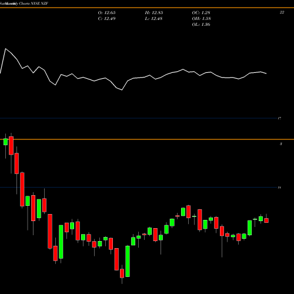
Task: Click the chart title mentioning NYSE NZF
Action: pos(24,4)
